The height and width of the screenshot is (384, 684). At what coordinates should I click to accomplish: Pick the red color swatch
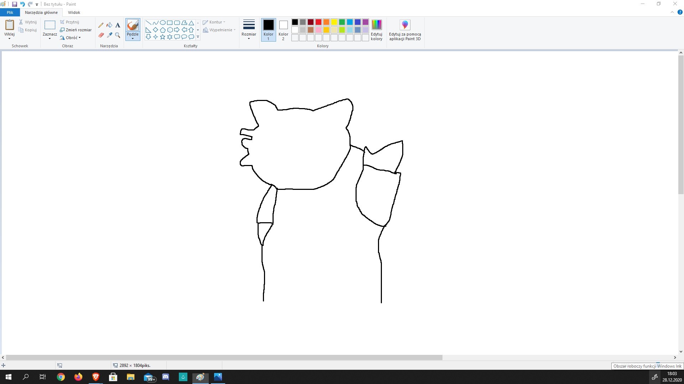coord(318,22)
